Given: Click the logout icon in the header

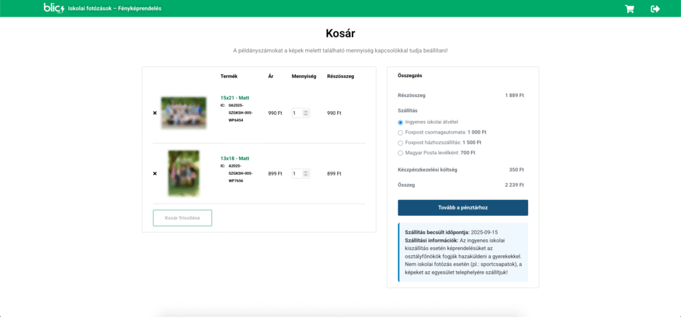Looking at the screenshot, I should [x=655, y=9].
